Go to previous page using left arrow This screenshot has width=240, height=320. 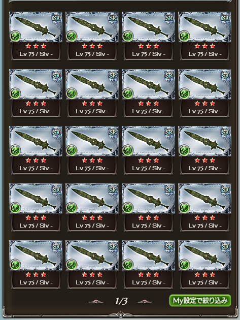click(96, 301)
